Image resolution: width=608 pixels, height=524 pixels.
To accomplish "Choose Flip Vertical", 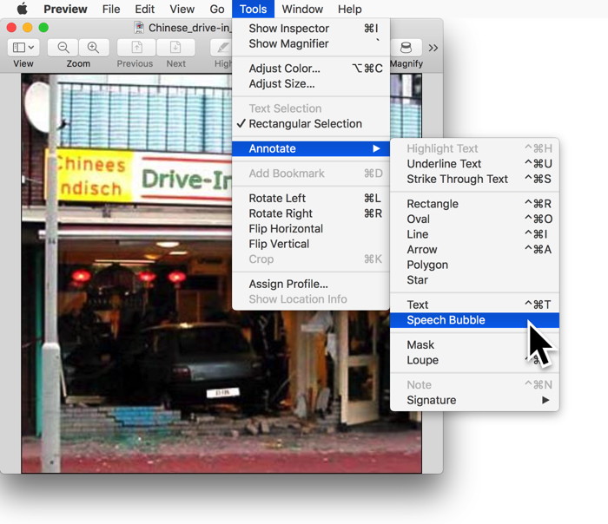I will 311,244.
